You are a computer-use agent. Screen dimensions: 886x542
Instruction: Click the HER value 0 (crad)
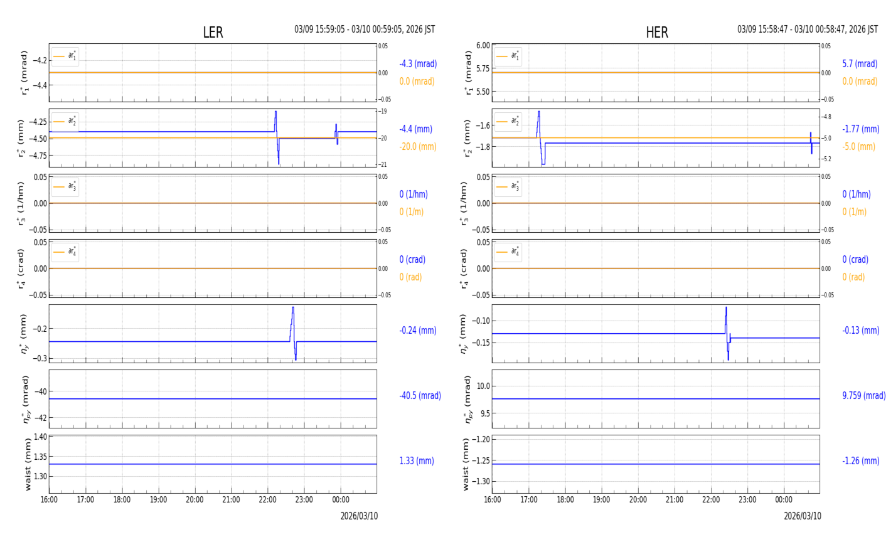click(x=855, y=260)
